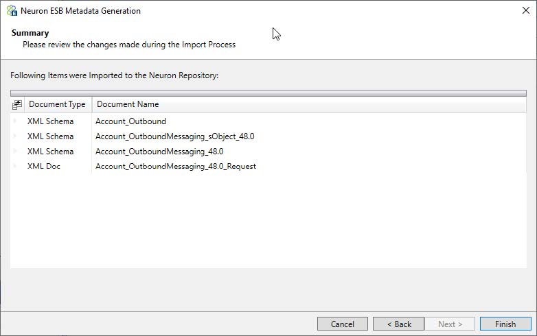Select first XML Schema type cell
The image size is (537, 336).
(50, 121)
